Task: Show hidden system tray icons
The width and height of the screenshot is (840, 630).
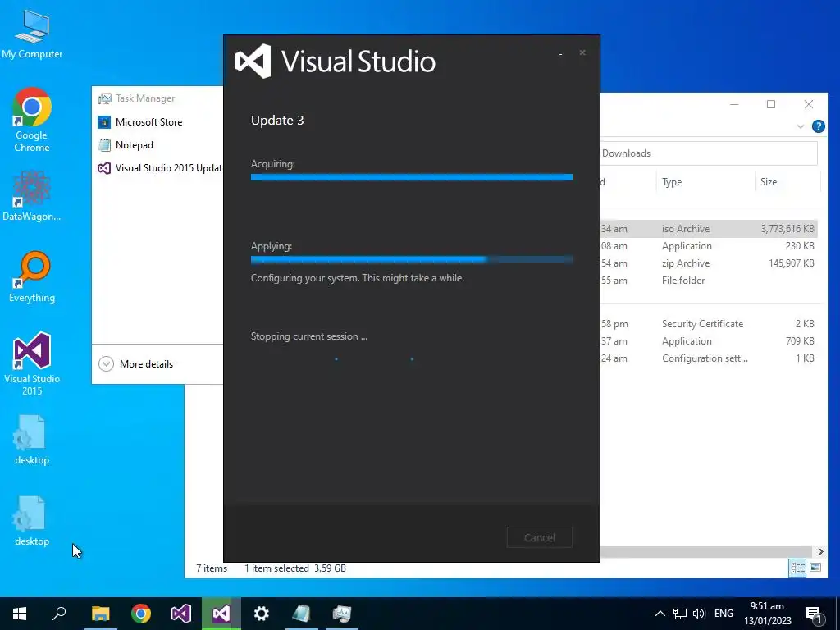Action: 660,614
